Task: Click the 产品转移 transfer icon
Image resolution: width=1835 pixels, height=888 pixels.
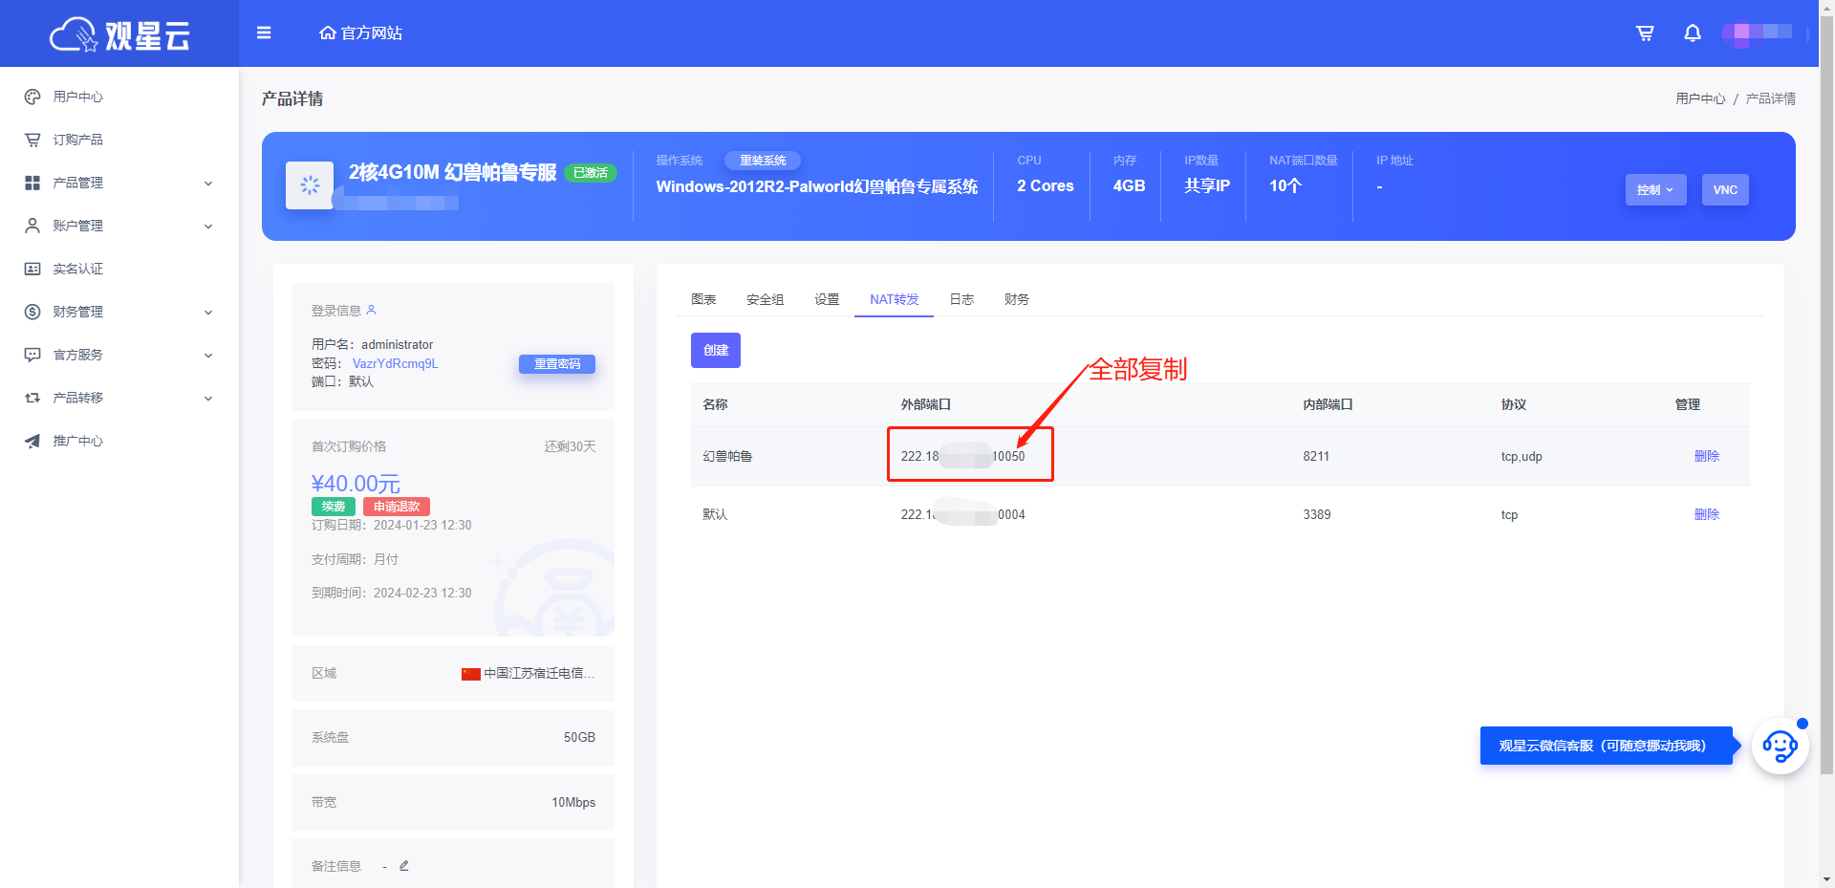Action: (32, 398)
